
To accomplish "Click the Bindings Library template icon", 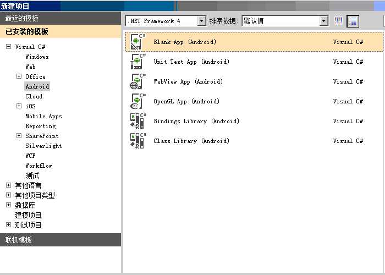I will (138, 121).
